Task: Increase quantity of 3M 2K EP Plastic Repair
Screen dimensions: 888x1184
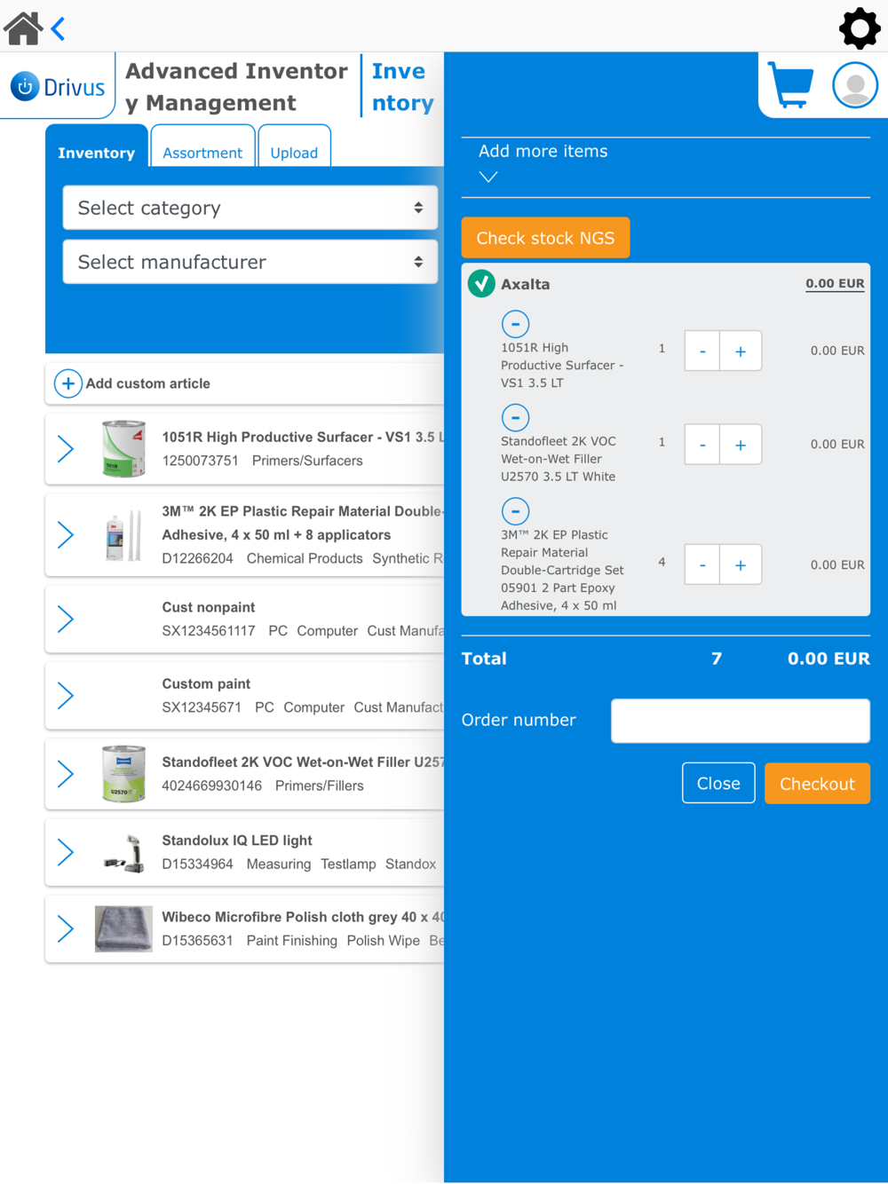Action: click(x=741, y=564)
